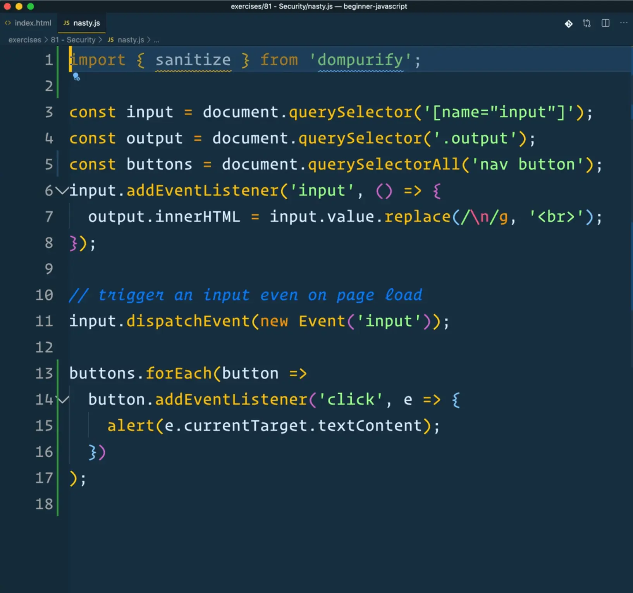The image size is (633, 593).
Task: Open changes compare icon in editor toolbar
Action: pos(587,24)
